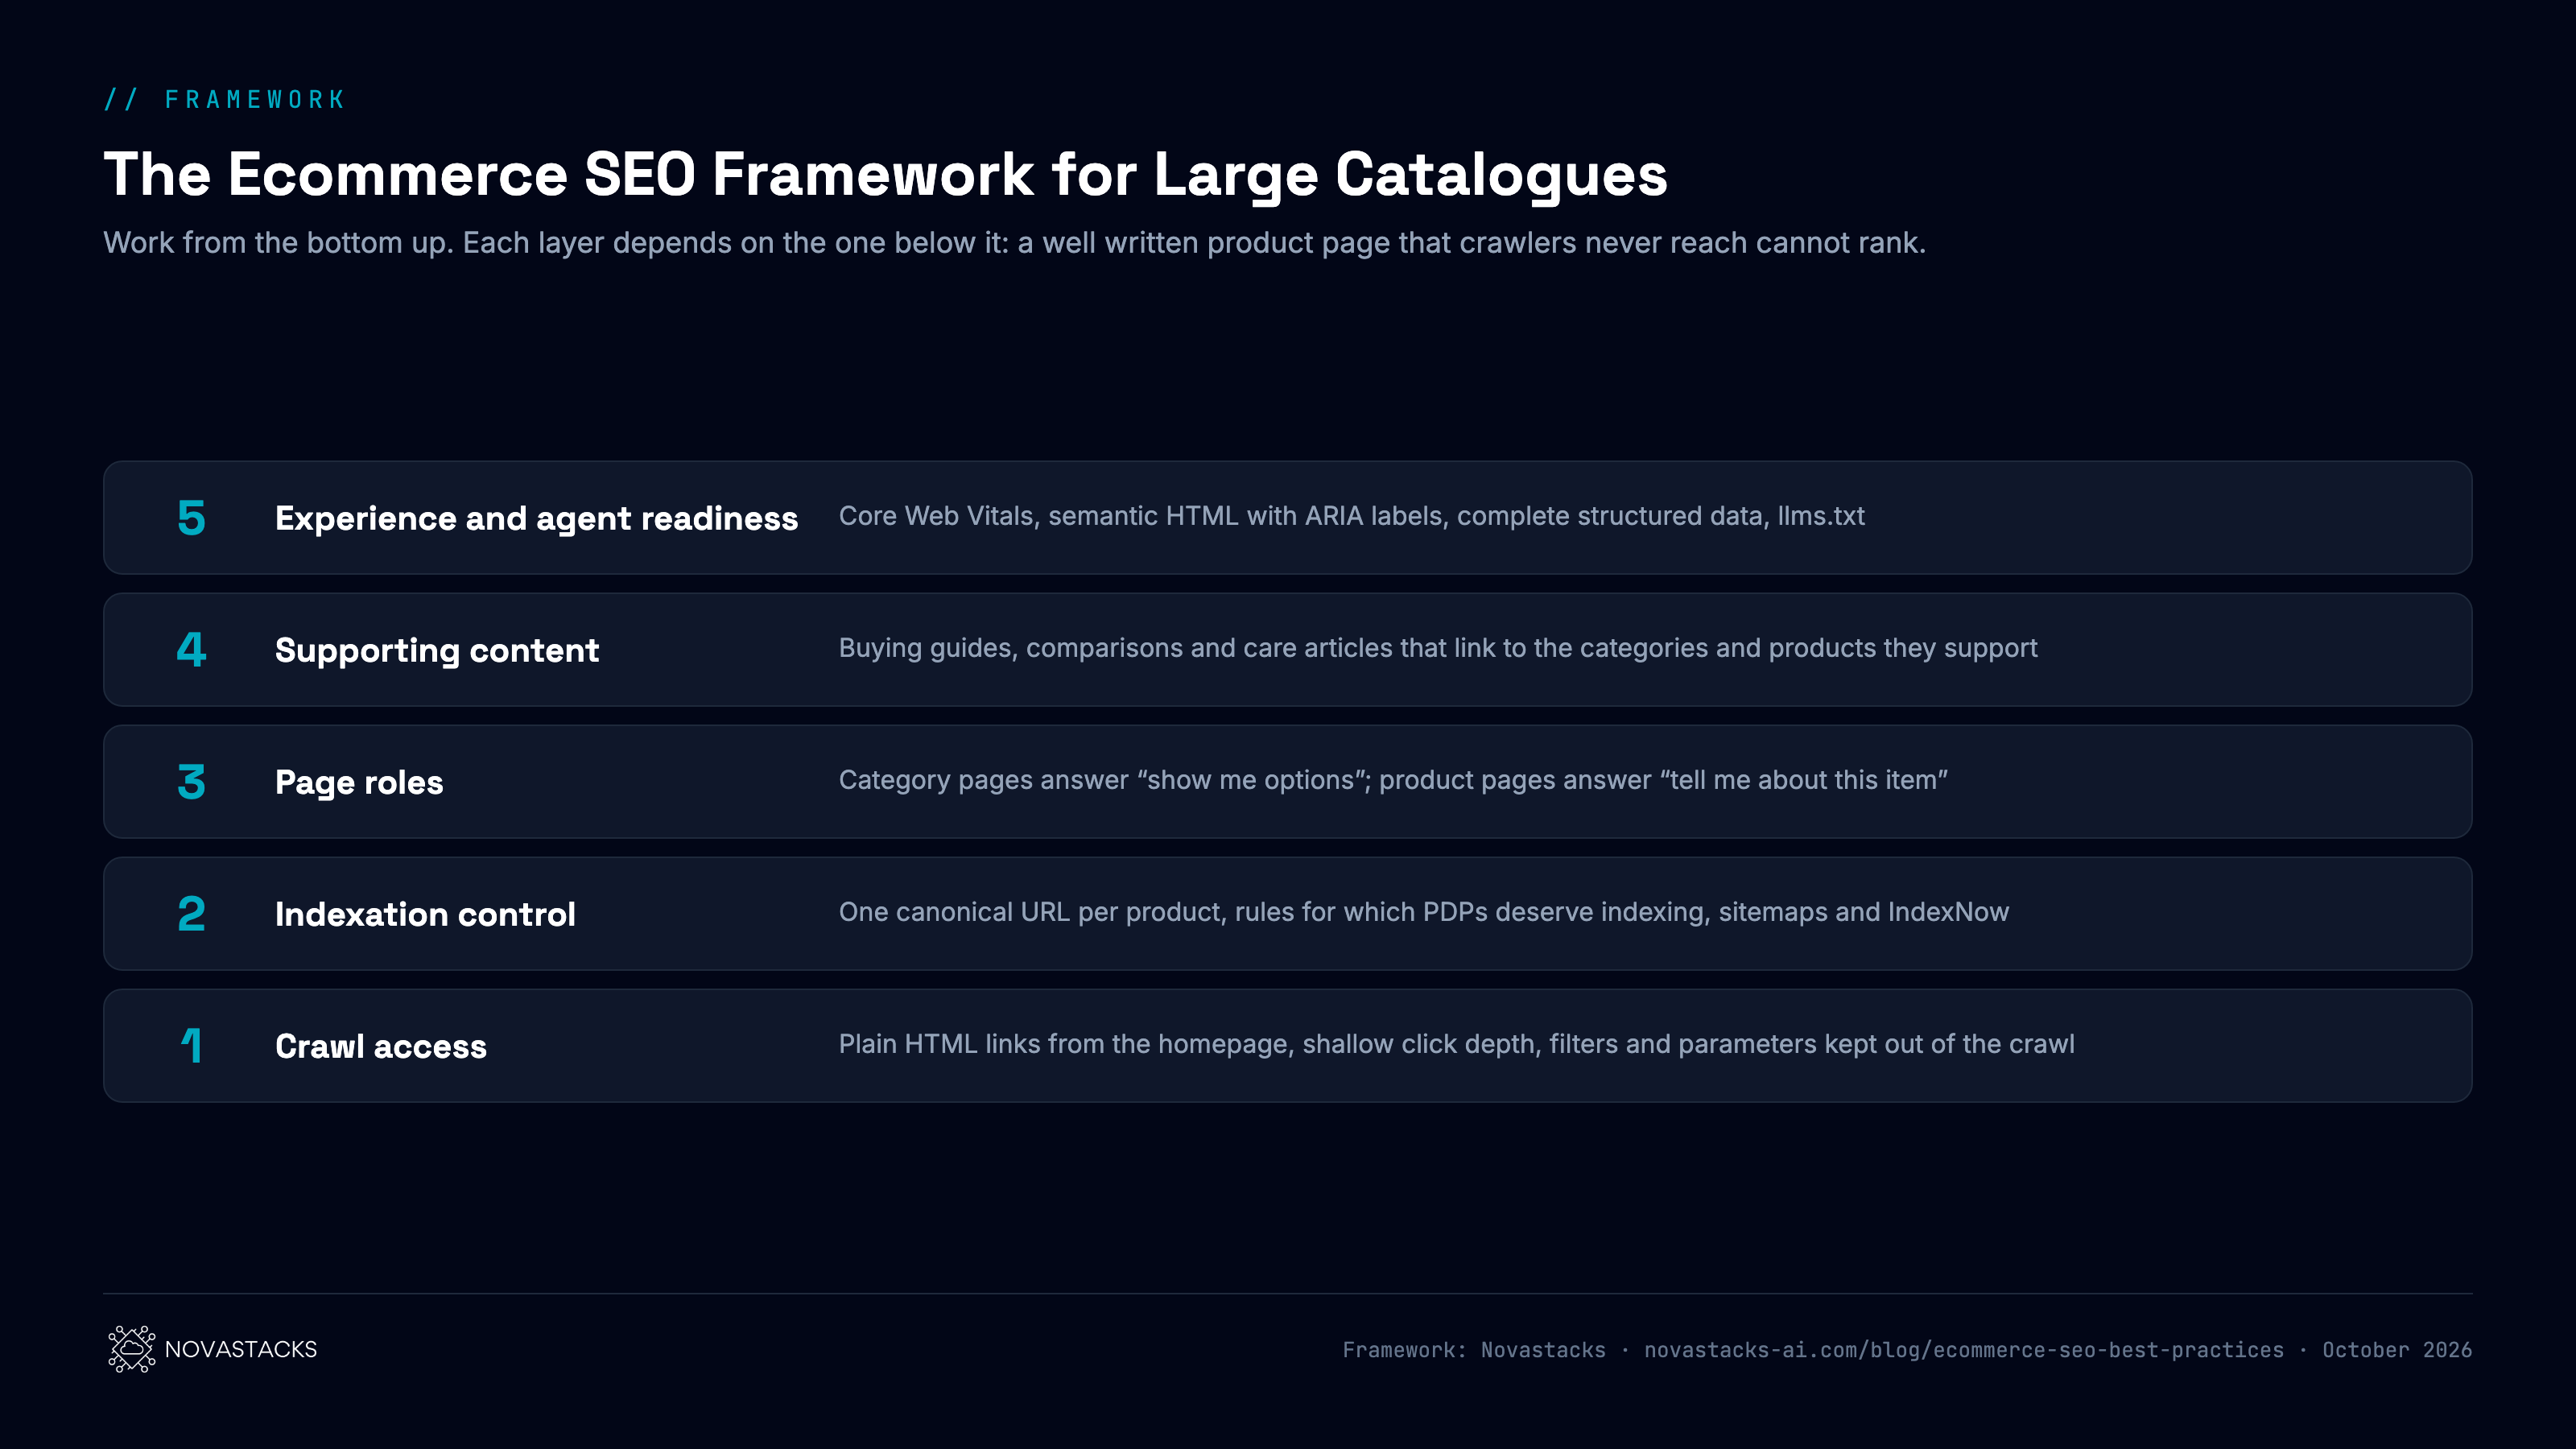Click the 'Framework: Novastacks' footer credit

click(1474, 1350)
